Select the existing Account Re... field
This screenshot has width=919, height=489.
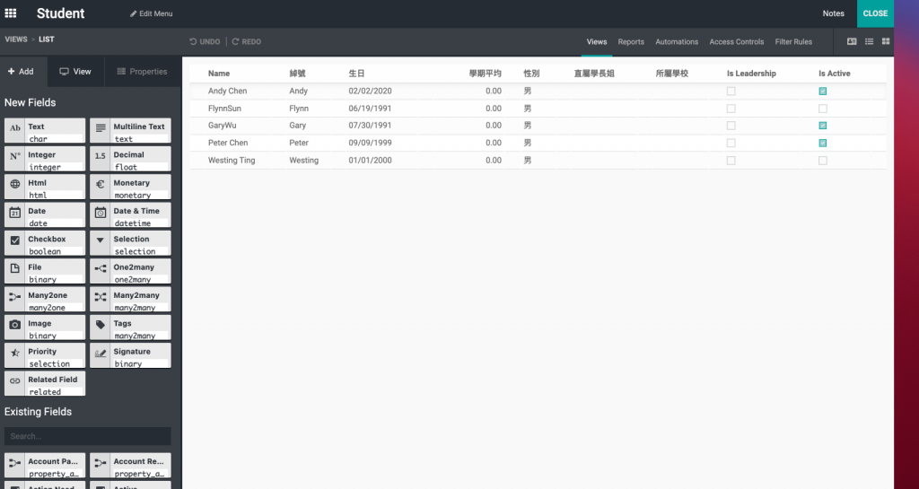pyautogui.click(x=130, y=466)
